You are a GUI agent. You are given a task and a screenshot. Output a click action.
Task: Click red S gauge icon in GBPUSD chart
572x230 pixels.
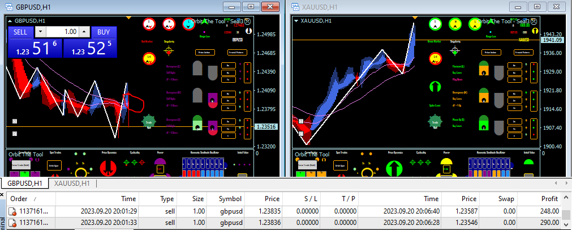click(148, 24)
